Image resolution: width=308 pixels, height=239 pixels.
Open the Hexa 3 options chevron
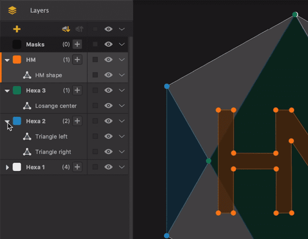point(122,91)
